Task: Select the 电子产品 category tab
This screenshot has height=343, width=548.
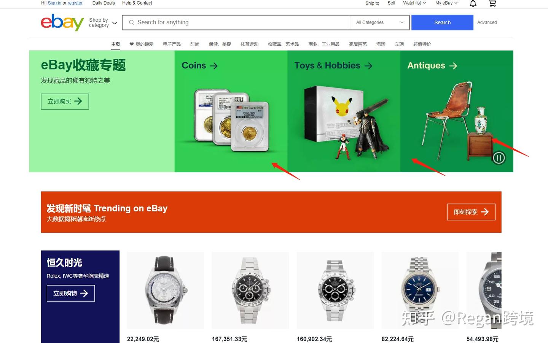Action: pyautogui.click(x=172, y=44)
